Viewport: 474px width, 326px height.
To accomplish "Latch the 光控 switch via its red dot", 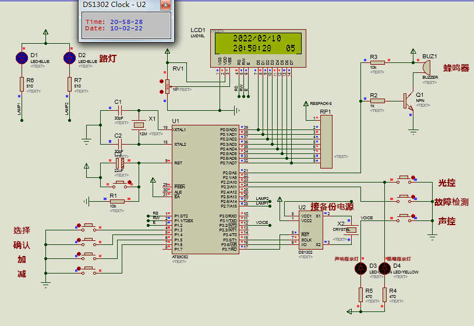I will click(413, 178).
